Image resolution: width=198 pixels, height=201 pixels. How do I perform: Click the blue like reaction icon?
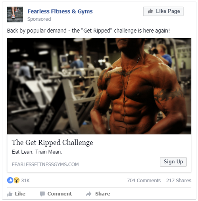pyautogui.click(x=10, y=180)
